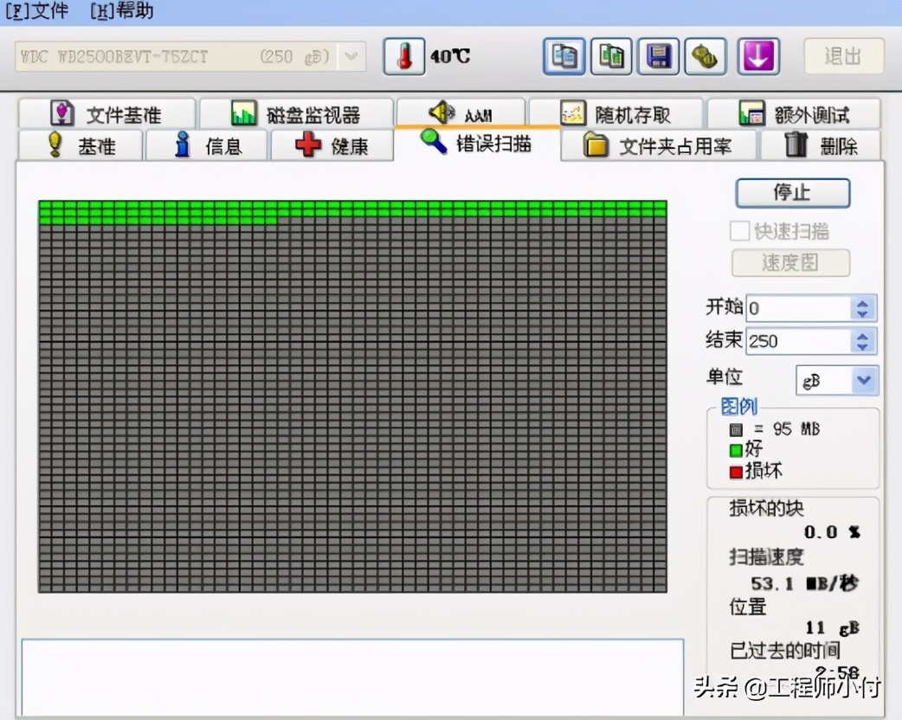Open the 文件 menu
This screenshot has height=720, width=902.
click(36, 11)
